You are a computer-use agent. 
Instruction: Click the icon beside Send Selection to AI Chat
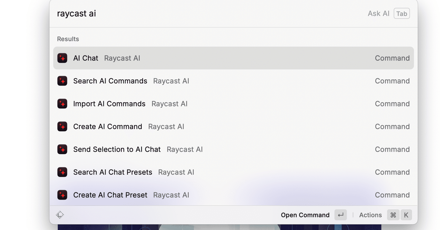[62, 149]
